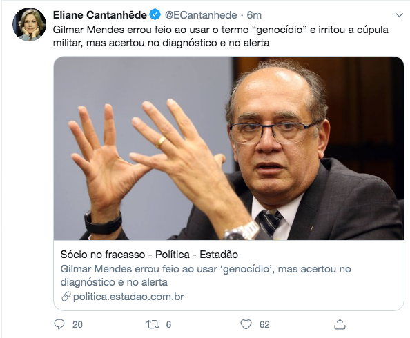Open the @ECantanhede handle link

point(201,15)
